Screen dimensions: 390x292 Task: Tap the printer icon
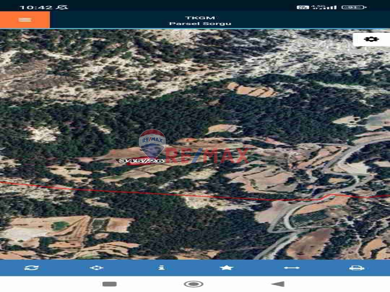tap(357, 268)
